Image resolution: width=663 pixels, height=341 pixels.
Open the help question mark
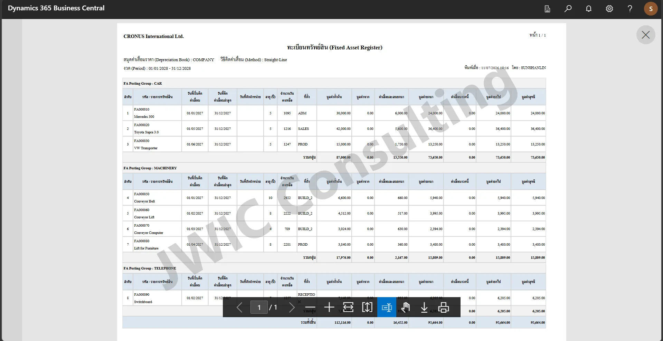pyautogui.click(x=630, y=9)
